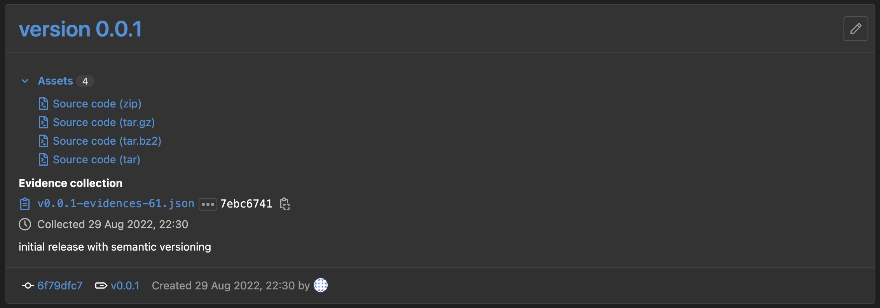Download Source code (tar.bz2)
Screen dimensions: 880x308
click(107, 141)
